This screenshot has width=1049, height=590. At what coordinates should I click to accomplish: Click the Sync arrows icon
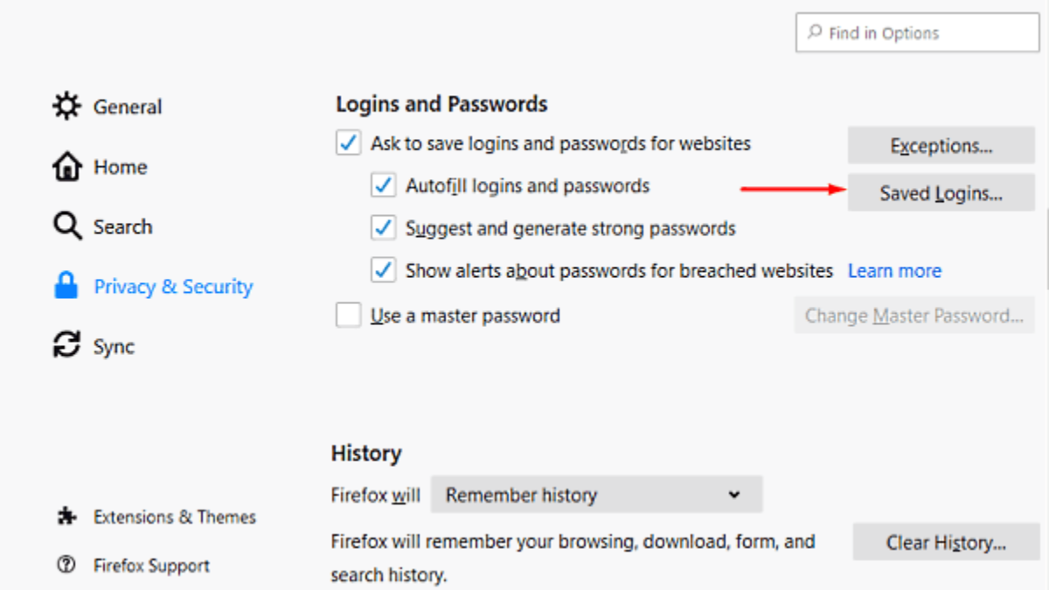tap(66, 346)
